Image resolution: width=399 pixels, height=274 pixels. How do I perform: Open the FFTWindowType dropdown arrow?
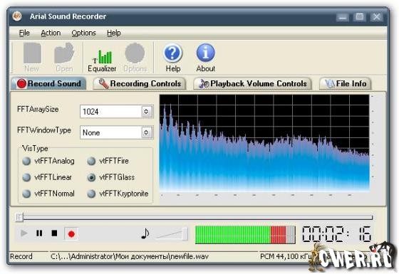[146, 132]
